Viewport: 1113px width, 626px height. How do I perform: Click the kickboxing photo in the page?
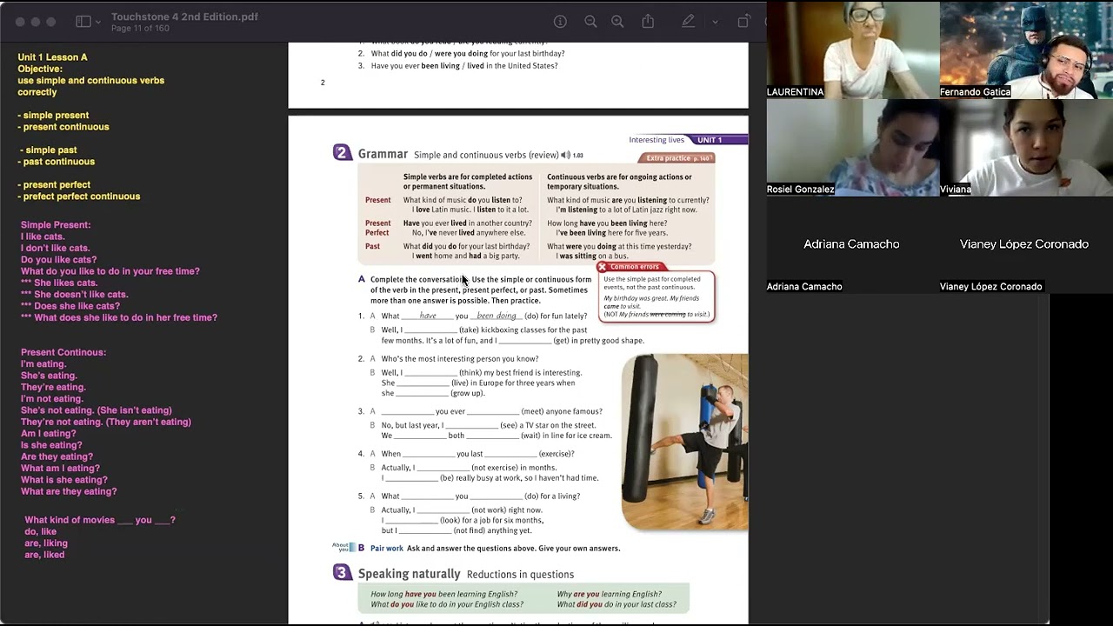(684, 442)
